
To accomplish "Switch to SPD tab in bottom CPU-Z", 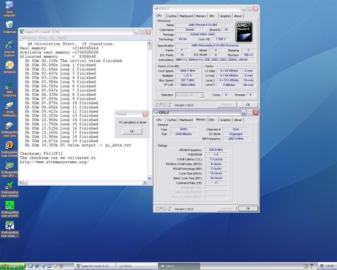I will point(212,120).
